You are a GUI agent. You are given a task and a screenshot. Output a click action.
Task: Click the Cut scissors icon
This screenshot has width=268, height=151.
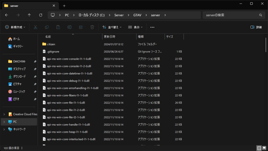(x=35, y=27)
